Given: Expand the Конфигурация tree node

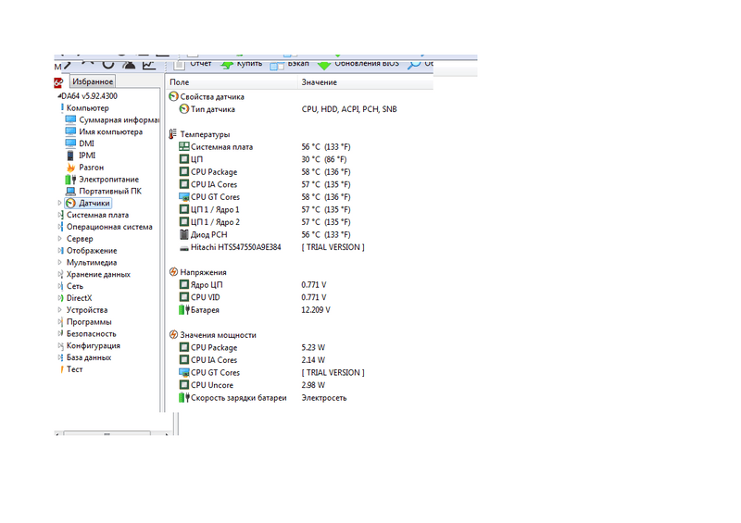Looking at the screenshot, I should (60, 346).
